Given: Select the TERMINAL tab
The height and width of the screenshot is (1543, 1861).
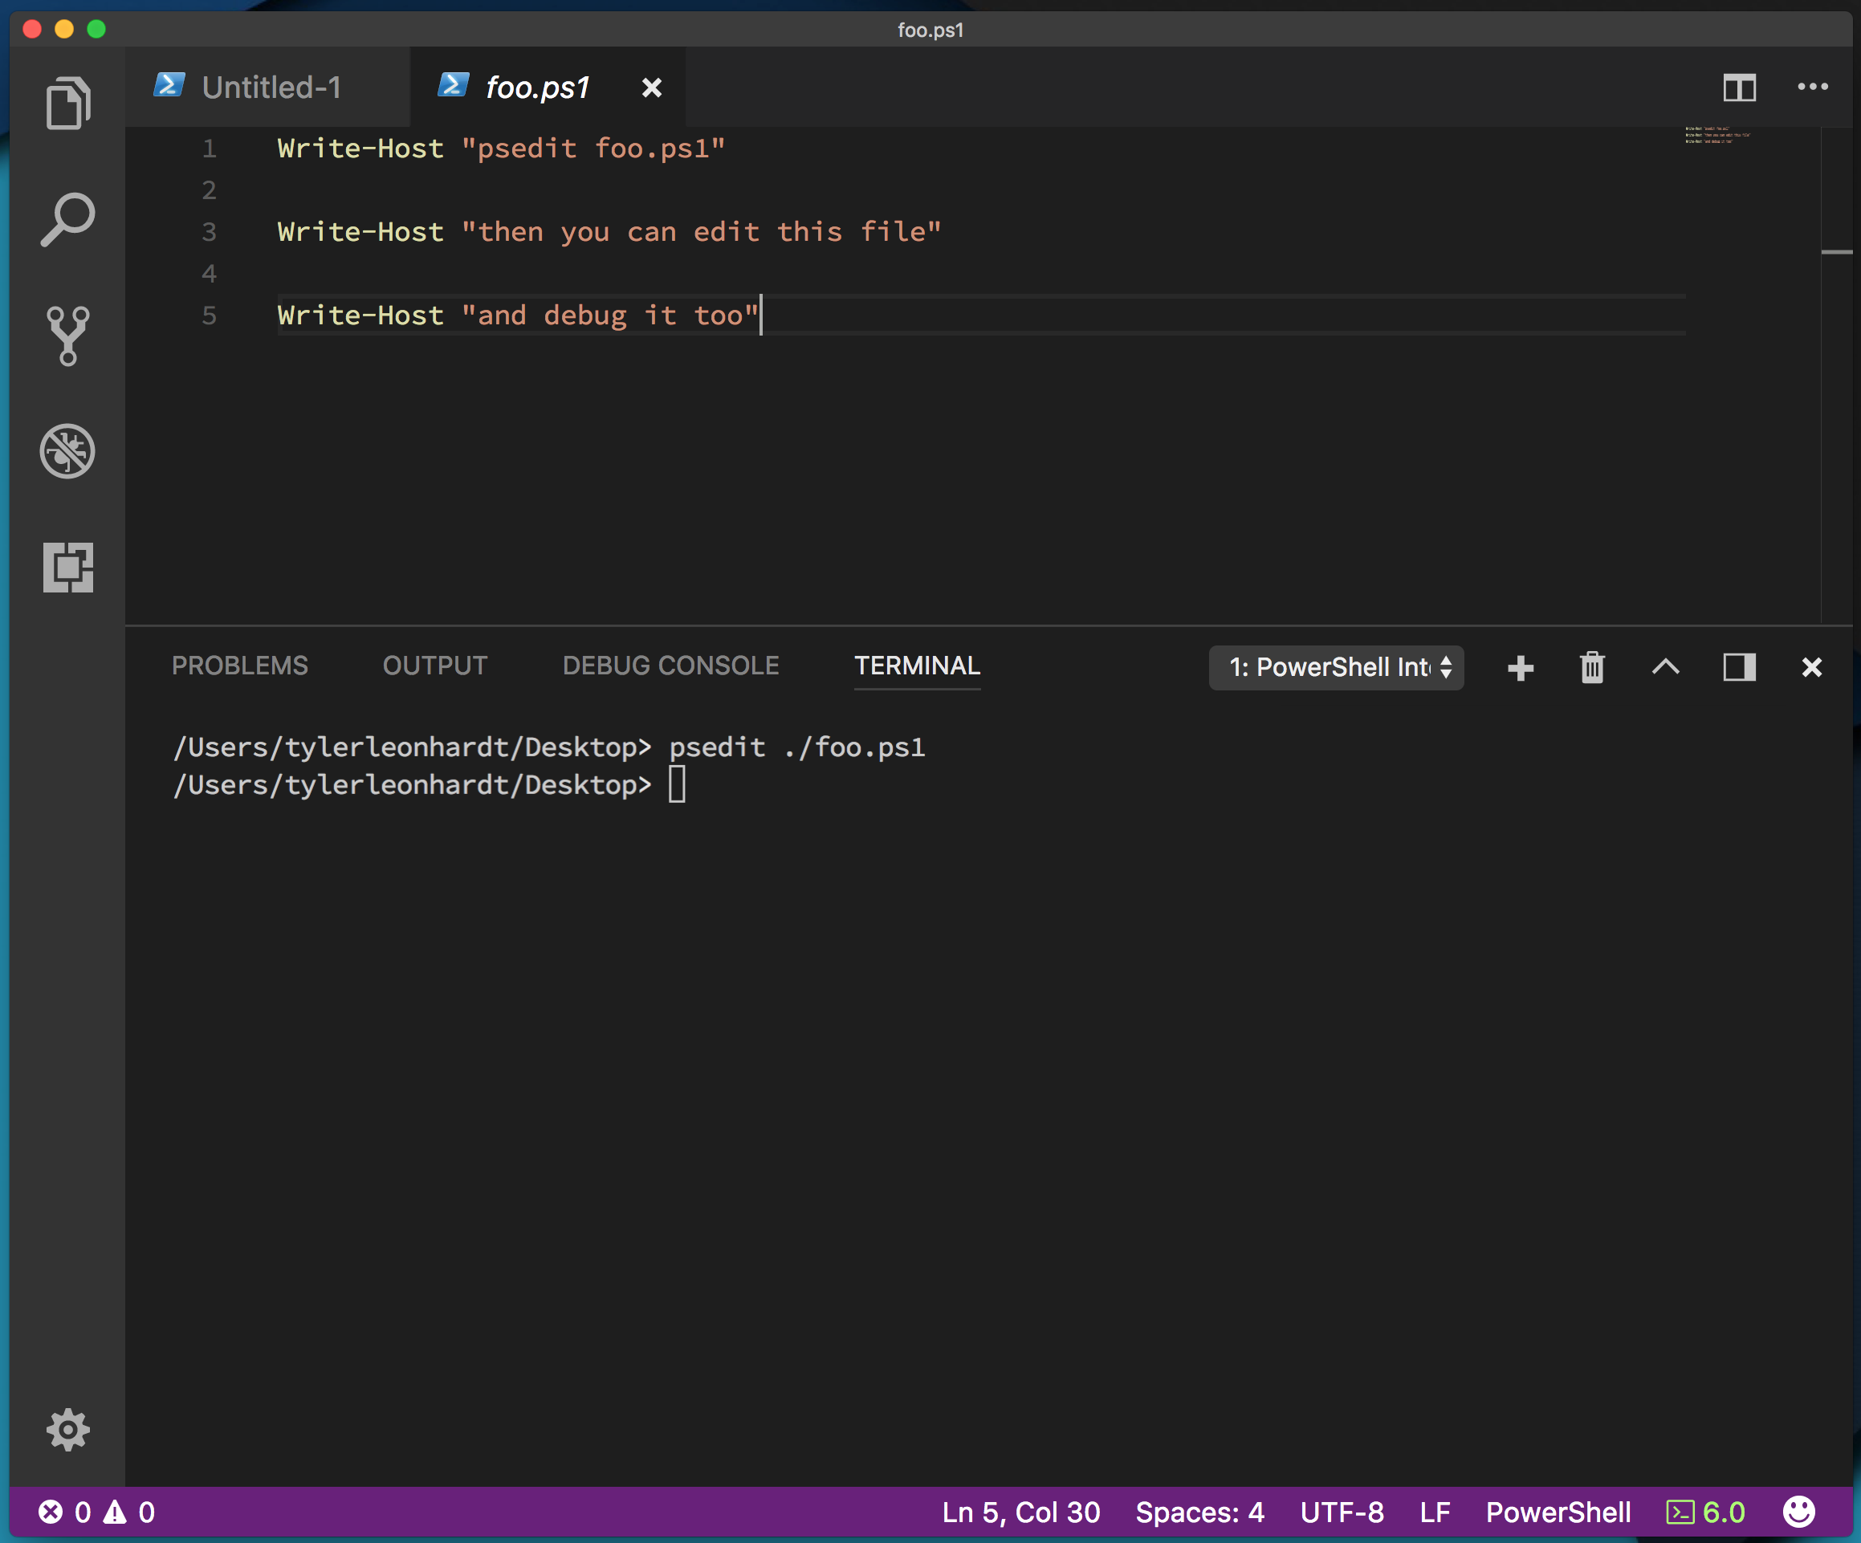Looking at the screenshot, I should click(915, 666).
